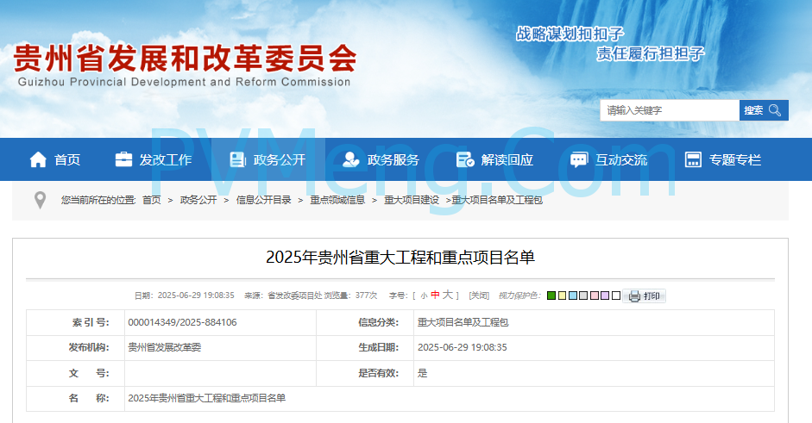Screen dimensions: 812x423
Task: Click the chat bubble icon for 互动交流
Action: click(x=579, y=159)
